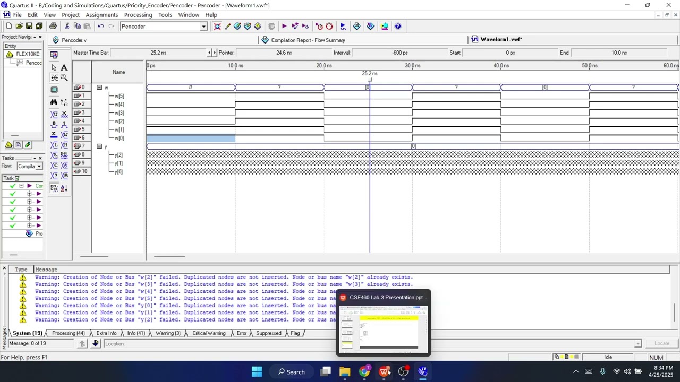The image size is (680, 382).
Task: Open the Critical Warning messages tab
Action: click(x=209, y=333)
